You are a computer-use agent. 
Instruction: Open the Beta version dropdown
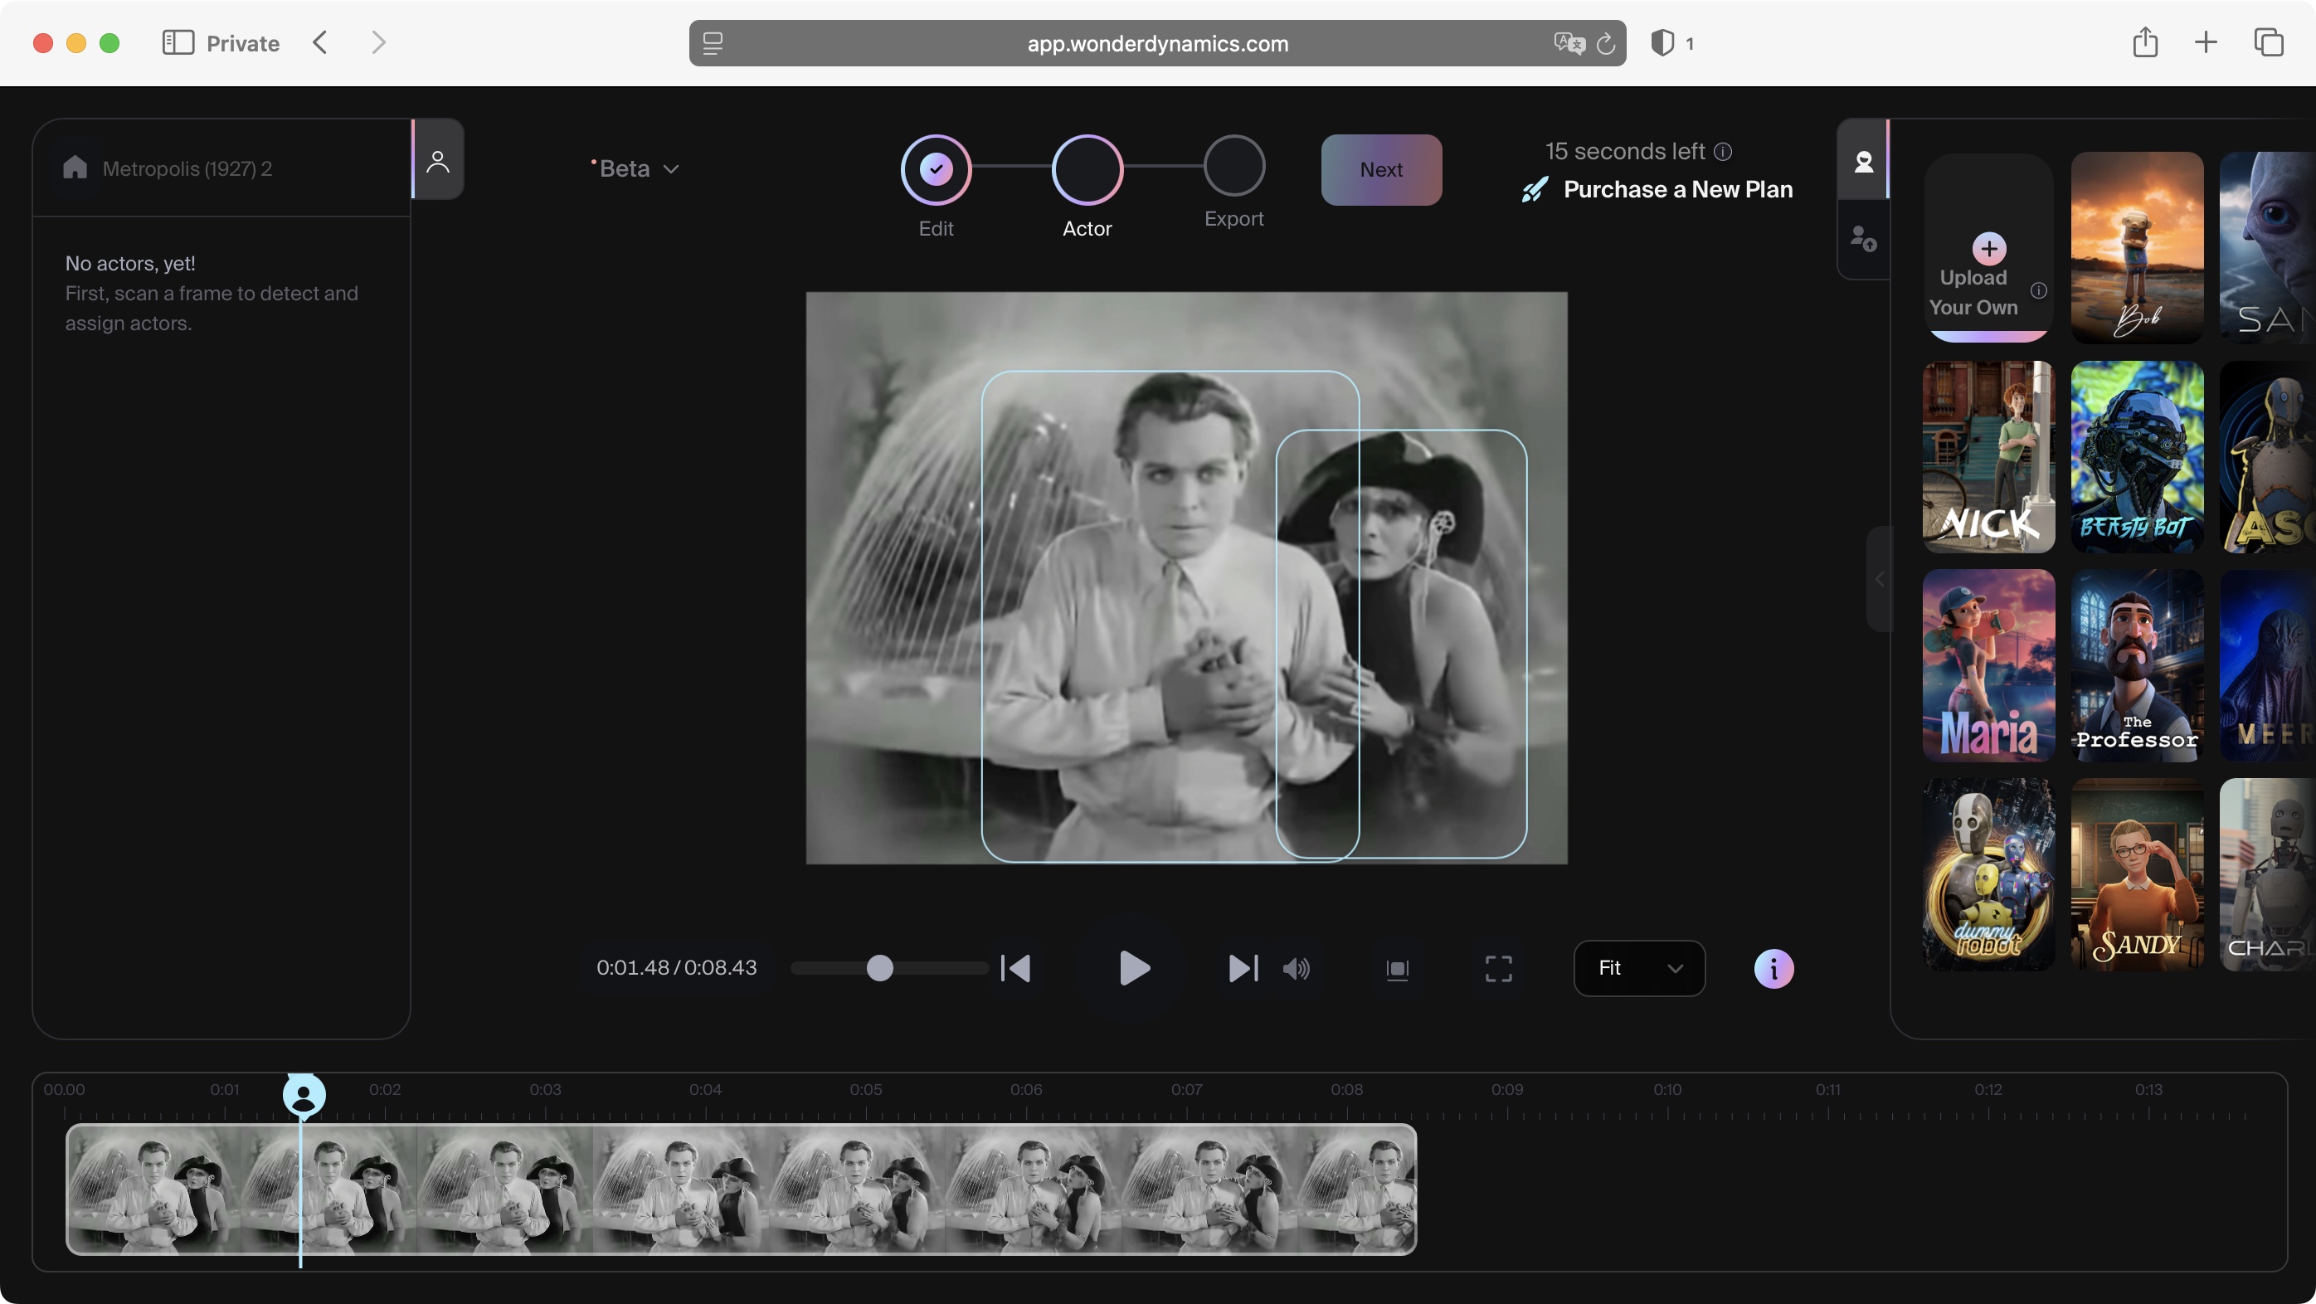coord(635,168)
